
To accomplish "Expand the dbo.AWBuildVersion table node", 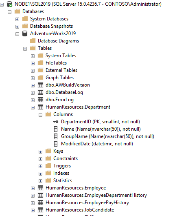I will [33, 86].
